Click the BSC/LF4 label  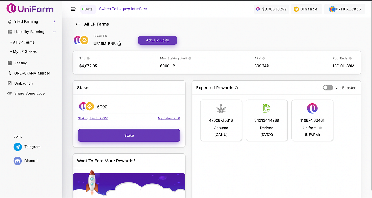[100, 36]
